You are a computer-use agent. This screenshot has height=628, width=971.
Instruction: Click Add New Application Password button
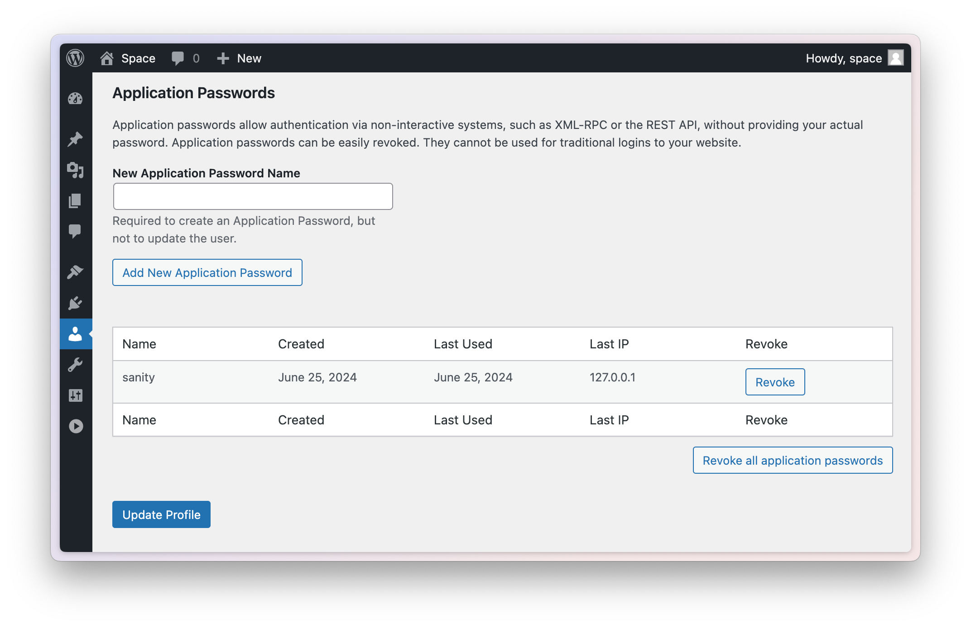[x=207, y=272]
